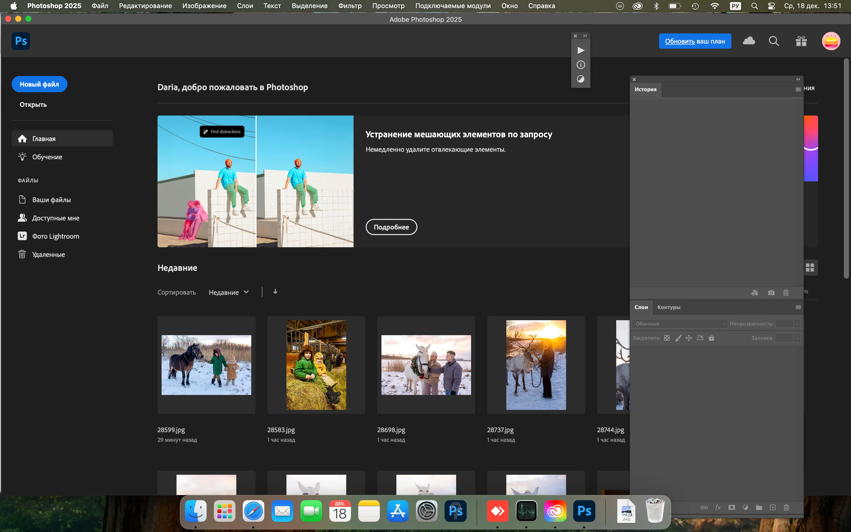Click the lock position move icon

tap(689, 338)
